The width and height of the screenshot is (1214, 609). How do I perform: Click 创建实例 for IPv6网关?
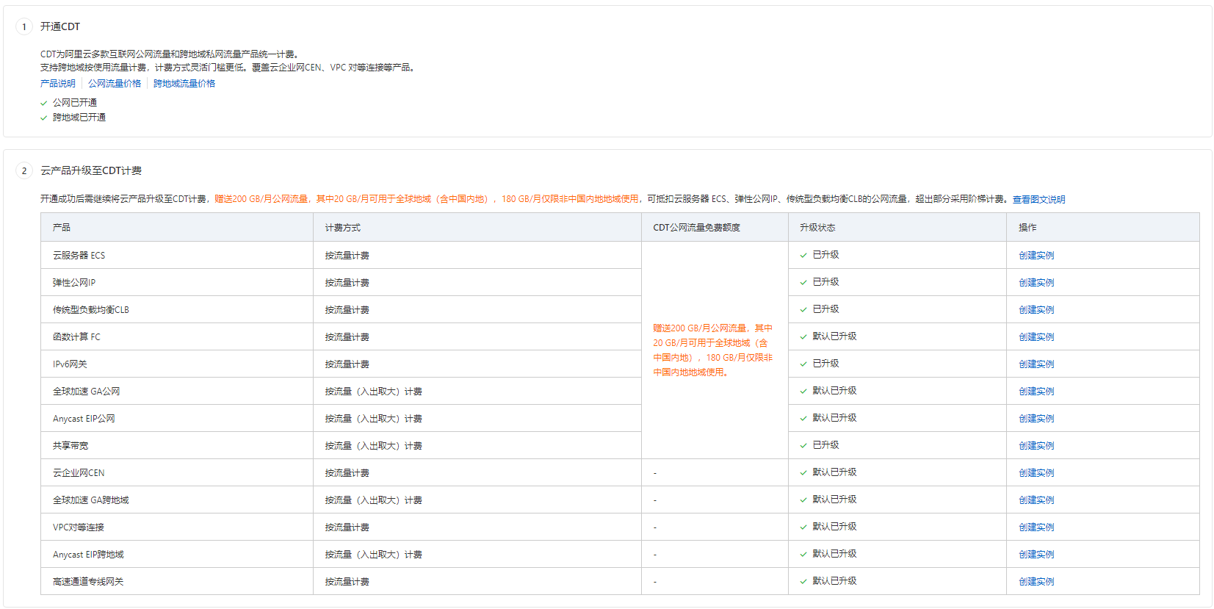[x=1036, y=364]
